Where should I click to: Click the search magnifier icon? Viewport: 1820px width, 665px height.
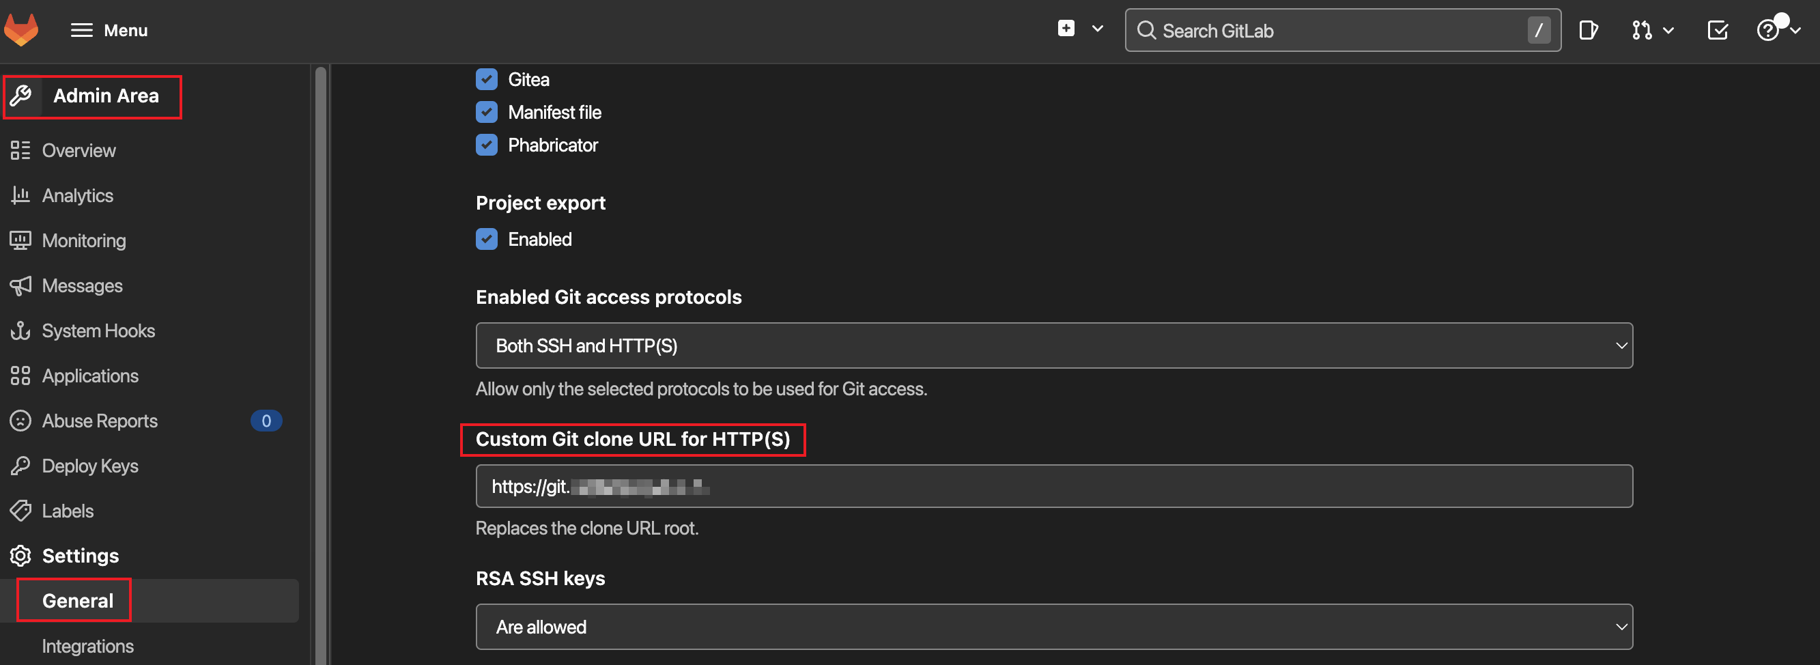(x=1146, y=31)
